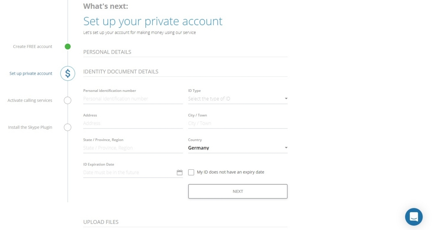Select the Create FREE account step label
Viewport: 440px width, 230px height.
pos(32,47)
